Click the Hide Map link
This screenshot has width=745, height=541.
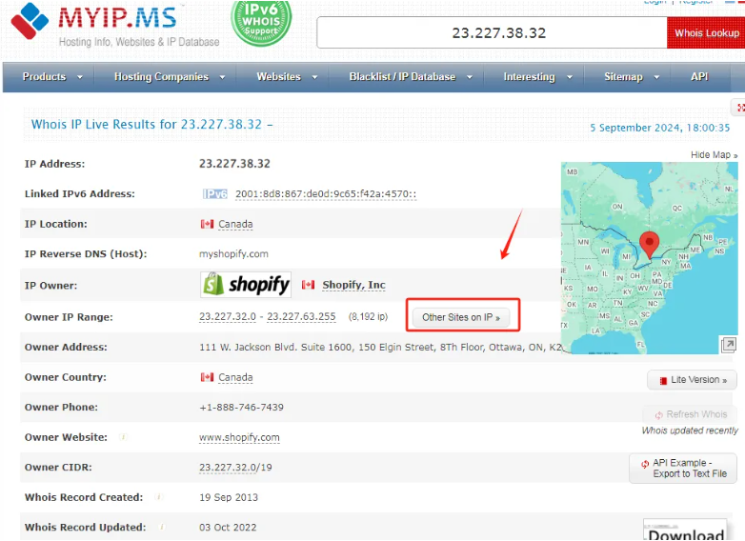click(x=714, y=155)
